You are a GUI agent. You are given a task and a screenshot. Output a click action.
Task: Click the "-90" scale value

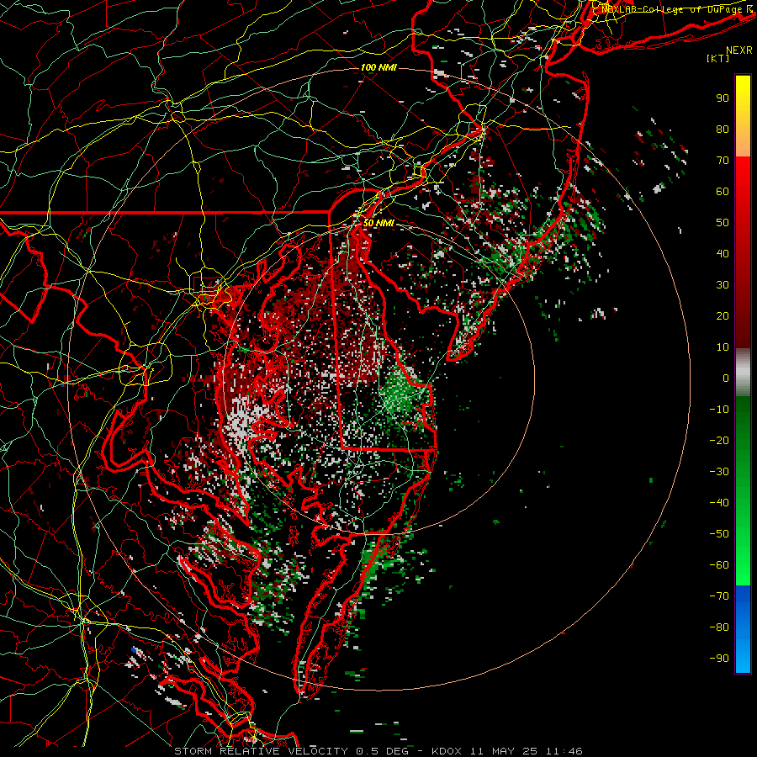coord(719,659)
